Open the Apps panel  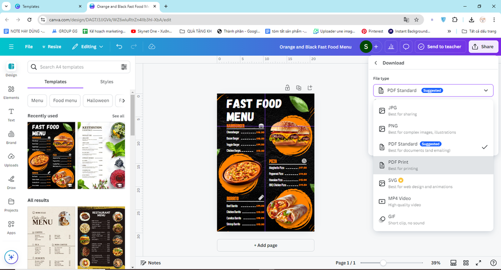tap(11, 227)
